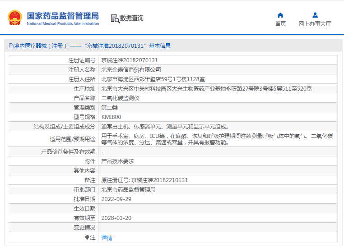Image resolution: width=344 pixels, height=247 pixels.
Task: Open the 详情 link in notes row
Action: coord(107,238)
